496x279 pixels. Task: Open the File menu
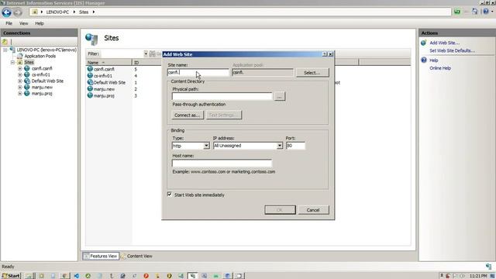(9, 23)
